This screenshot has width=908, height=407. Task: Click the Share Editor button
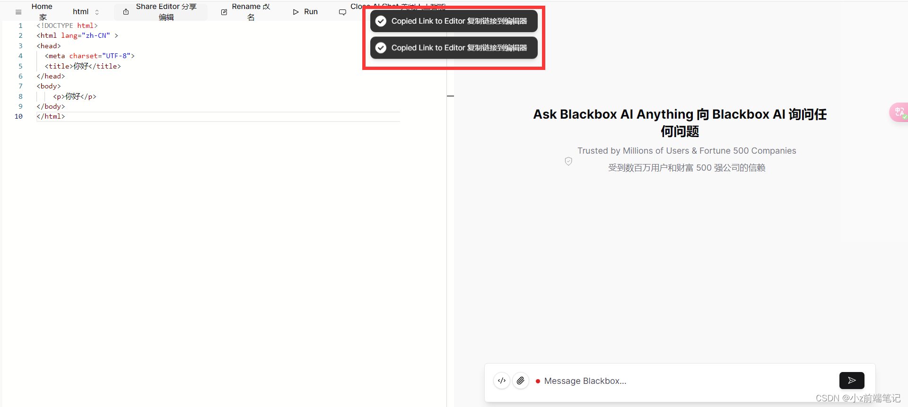point(161,12)
